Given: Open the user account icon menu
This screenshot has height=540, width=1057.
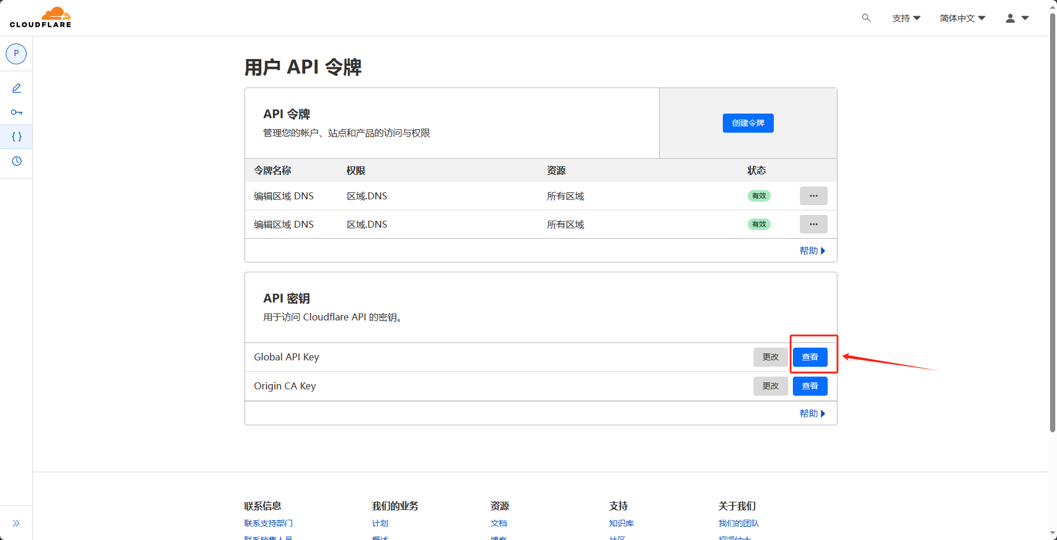Looking at the screenshot, I should [x=1010, y=19].
